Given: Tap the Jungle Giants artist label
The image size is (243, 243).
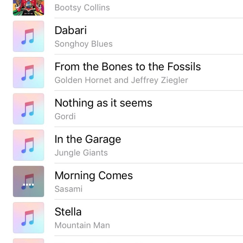Looking at the screenshot, I should click(x=81, y=153).
